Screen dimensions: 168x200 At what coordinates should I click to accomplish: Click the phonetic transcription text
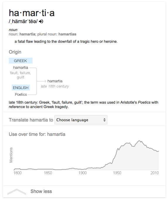pyautogui.click(x=23, y=21)
